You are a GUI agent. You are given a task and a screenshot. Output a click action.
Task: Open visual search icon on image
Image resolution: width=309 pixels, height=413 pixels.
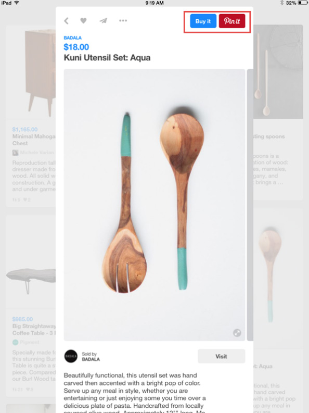[x=237, y=333]
